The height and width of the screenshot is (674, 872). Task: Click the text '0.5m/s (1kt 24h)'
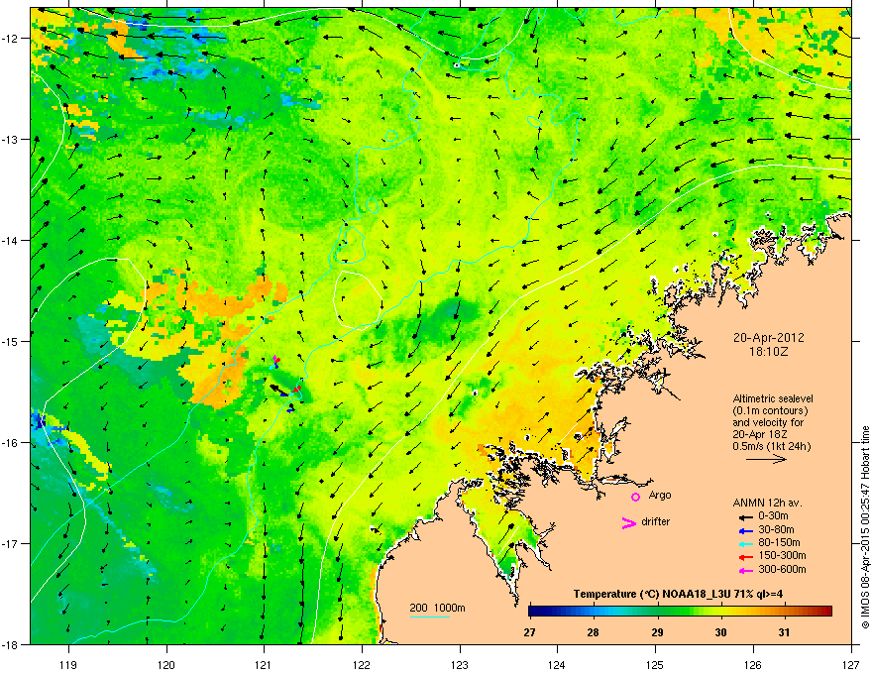[x=772, y=446]
